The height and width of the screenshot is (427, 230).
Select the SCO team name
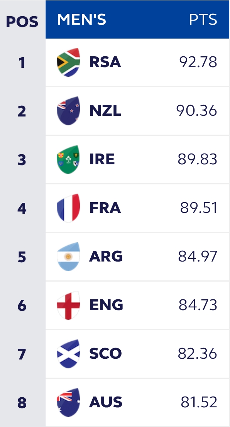(105, 353)
